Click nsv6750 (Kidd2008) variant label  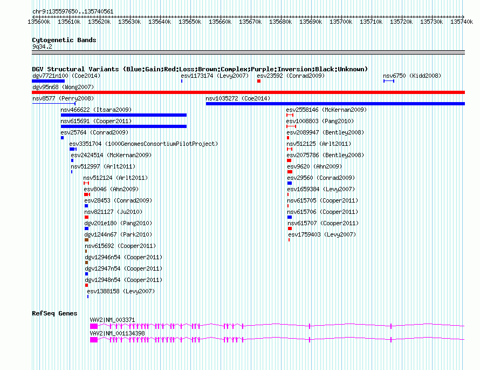point(412,76)
